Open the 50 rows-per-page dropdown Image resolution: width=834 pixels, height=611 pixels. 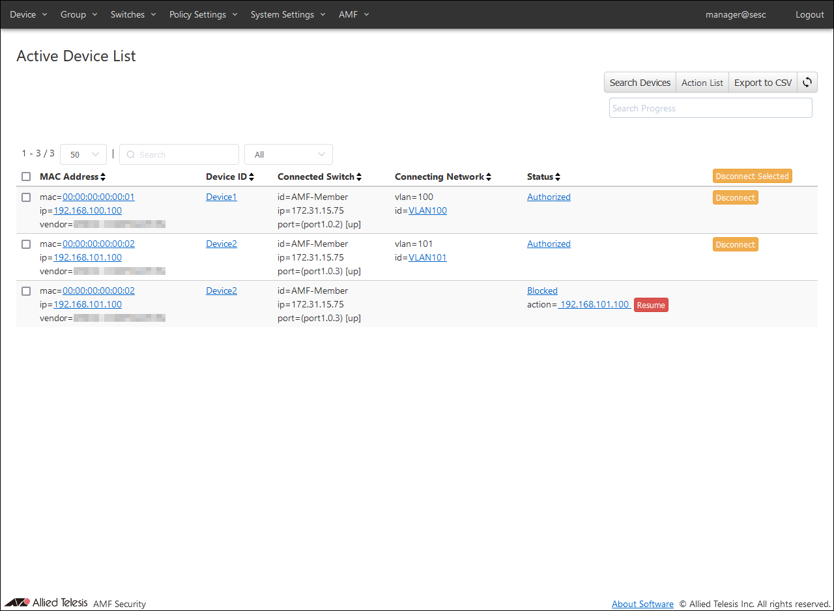point(83,154)
